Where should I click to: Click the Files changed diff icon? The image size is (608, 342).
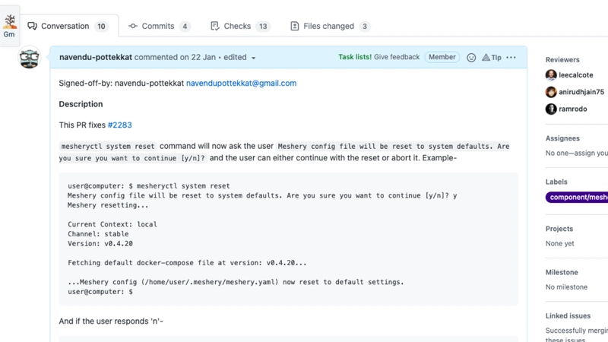pos(295,26)
